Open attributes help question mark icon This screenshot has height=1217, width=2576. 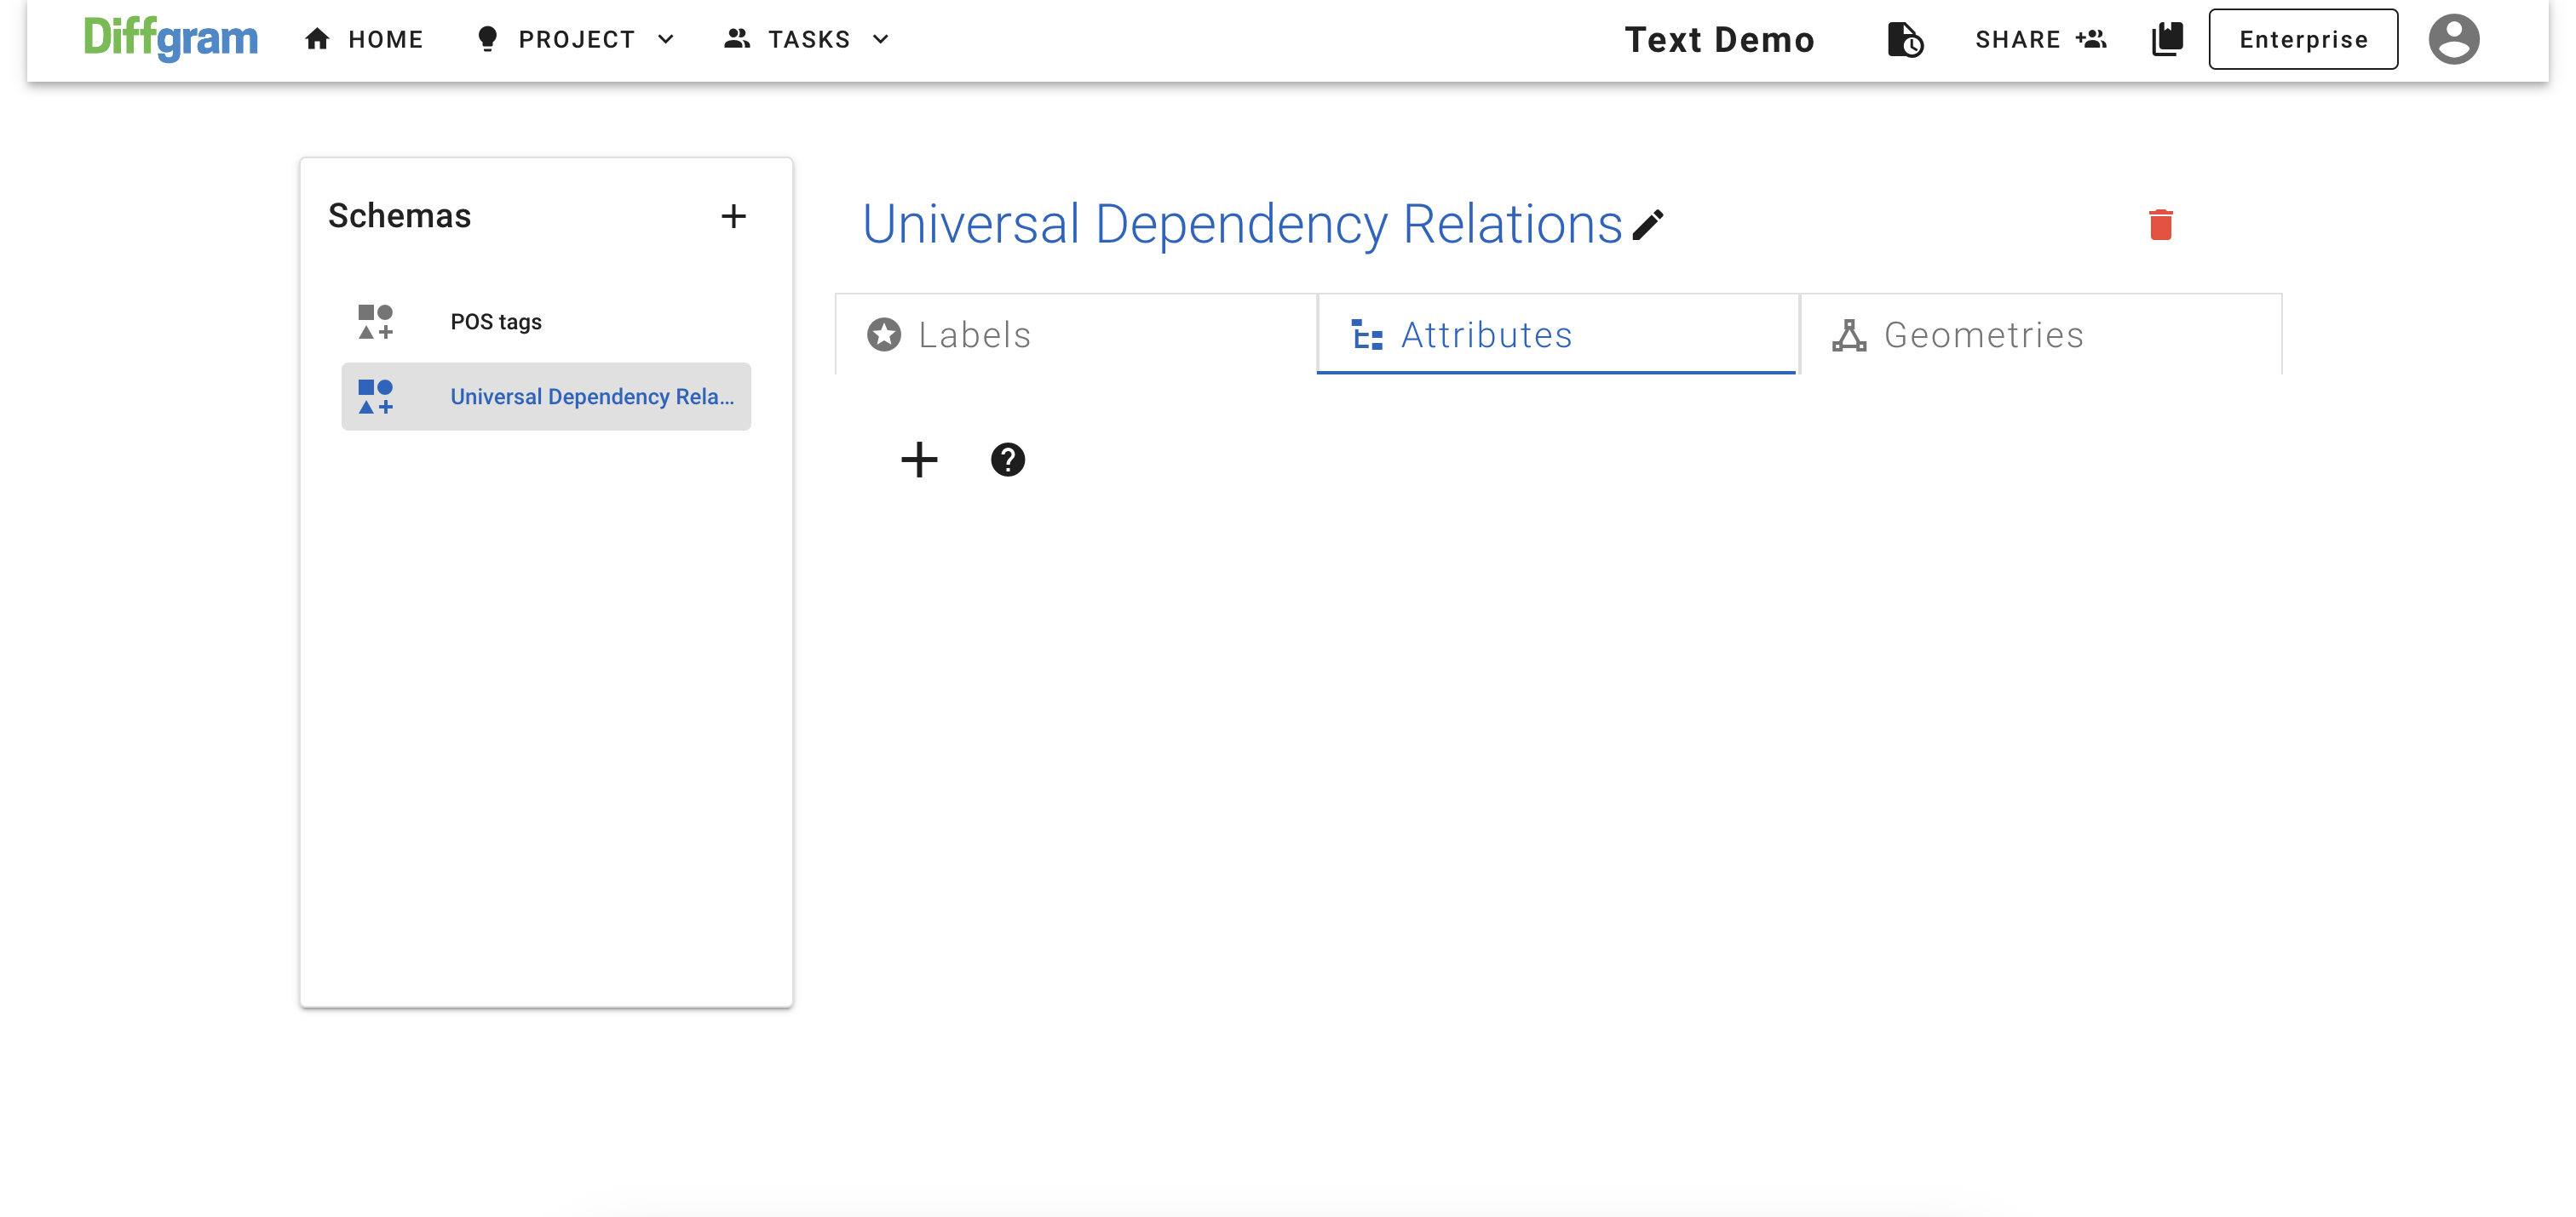tap(1007, 460)
